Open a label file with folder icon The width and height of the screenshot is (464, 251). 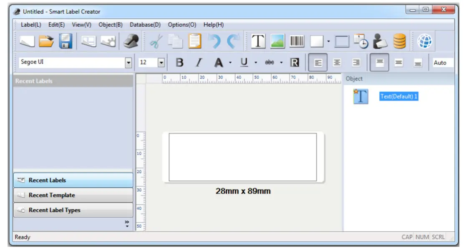tap(46, 41)
